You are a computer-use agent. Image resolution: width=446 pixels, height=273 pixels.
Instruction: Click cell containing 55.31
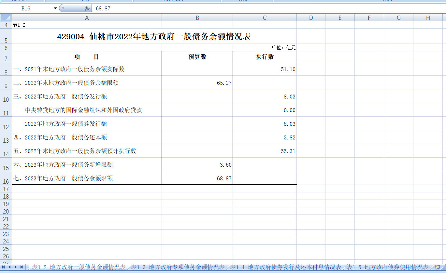tap(265, 151)
